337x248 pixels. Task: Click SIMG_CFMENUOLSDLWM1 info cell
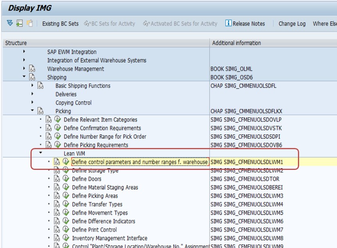(247, 162)
